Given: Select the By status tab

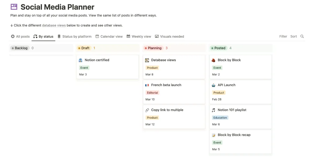Looking at the screenshot, I should [x=43, y=36].
